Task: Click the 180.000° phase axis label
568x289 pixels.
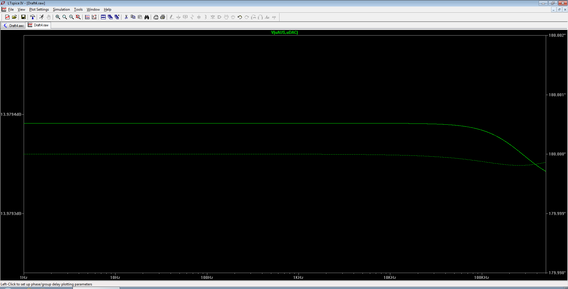Action: point(557,154)
